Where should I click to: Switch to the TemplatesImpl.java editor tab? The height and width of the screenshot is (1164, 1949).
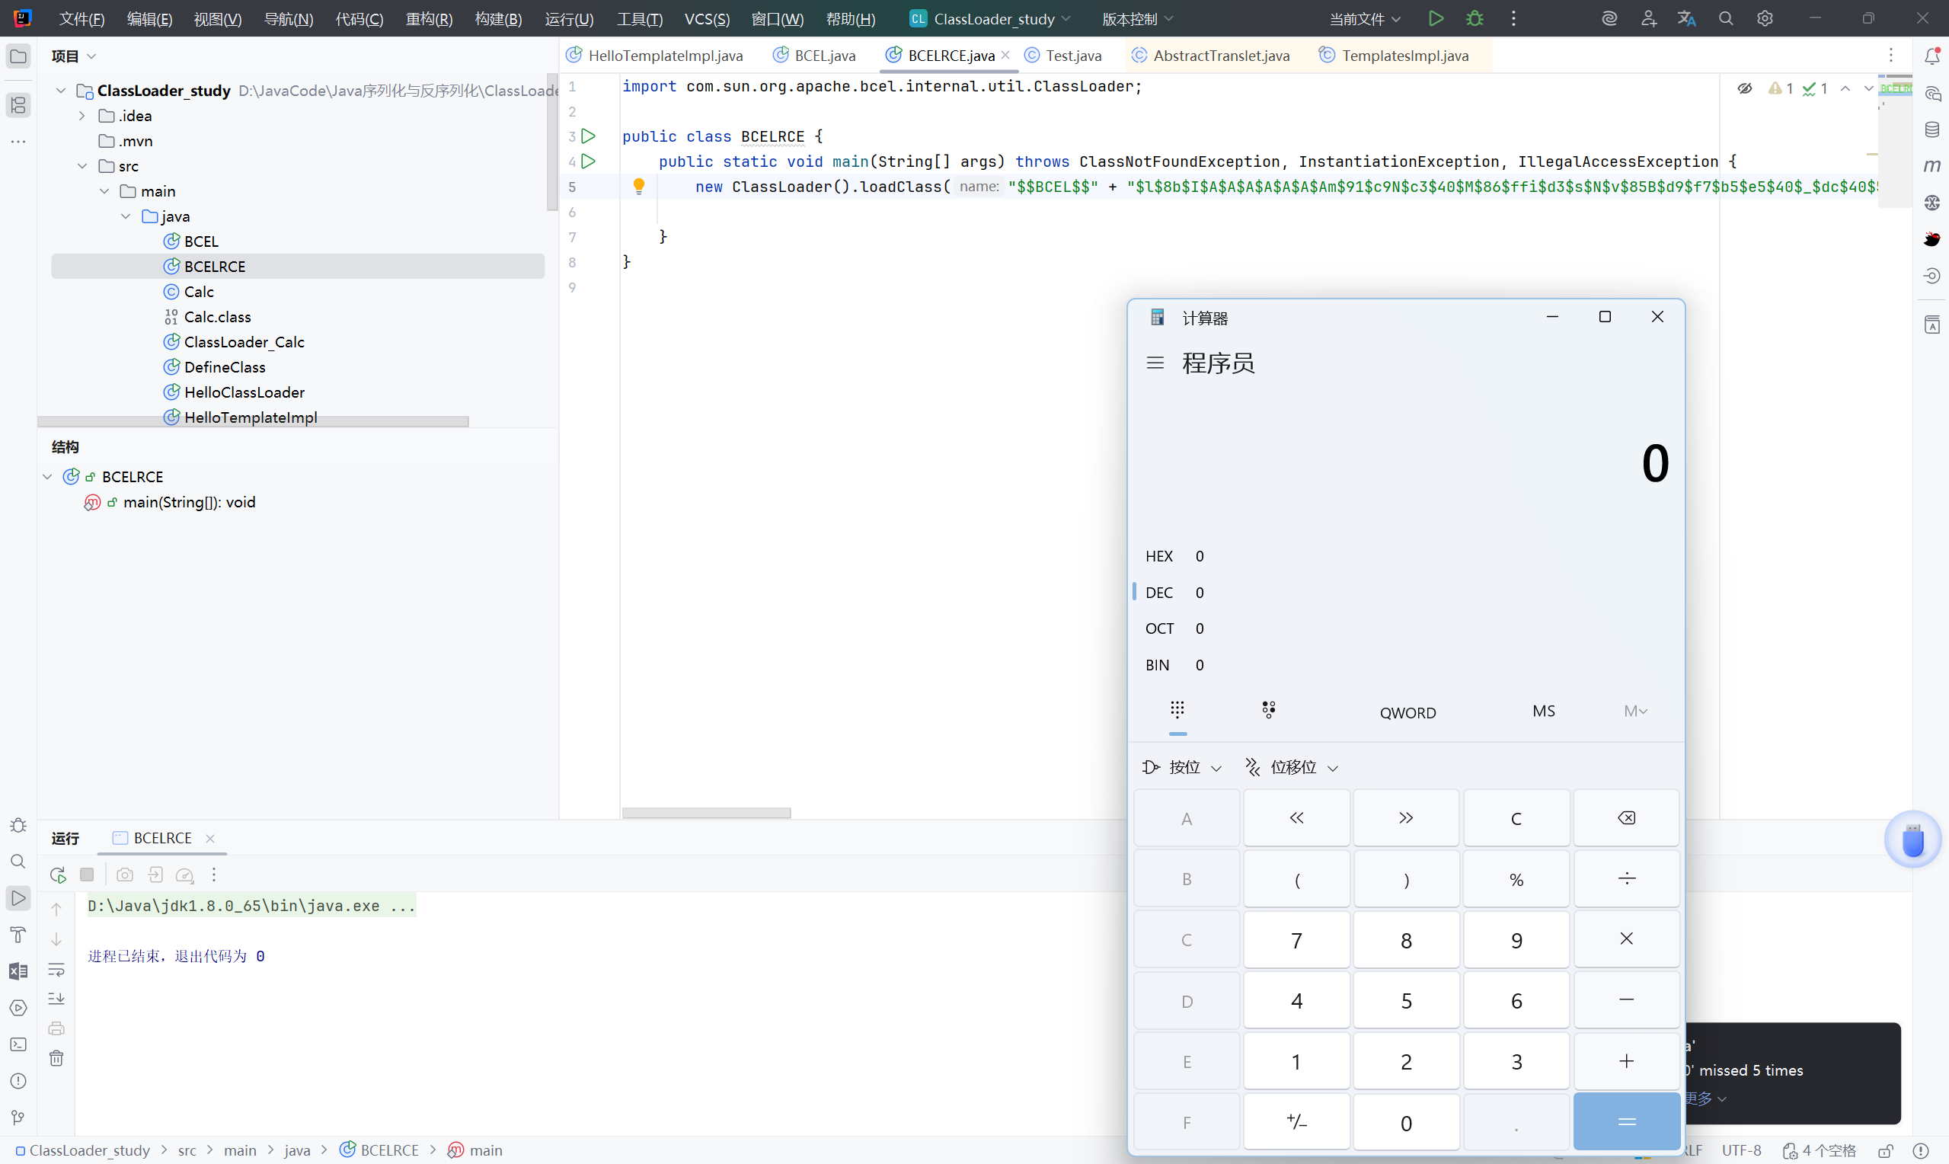pyautogui.click(x=1404, y=56)
